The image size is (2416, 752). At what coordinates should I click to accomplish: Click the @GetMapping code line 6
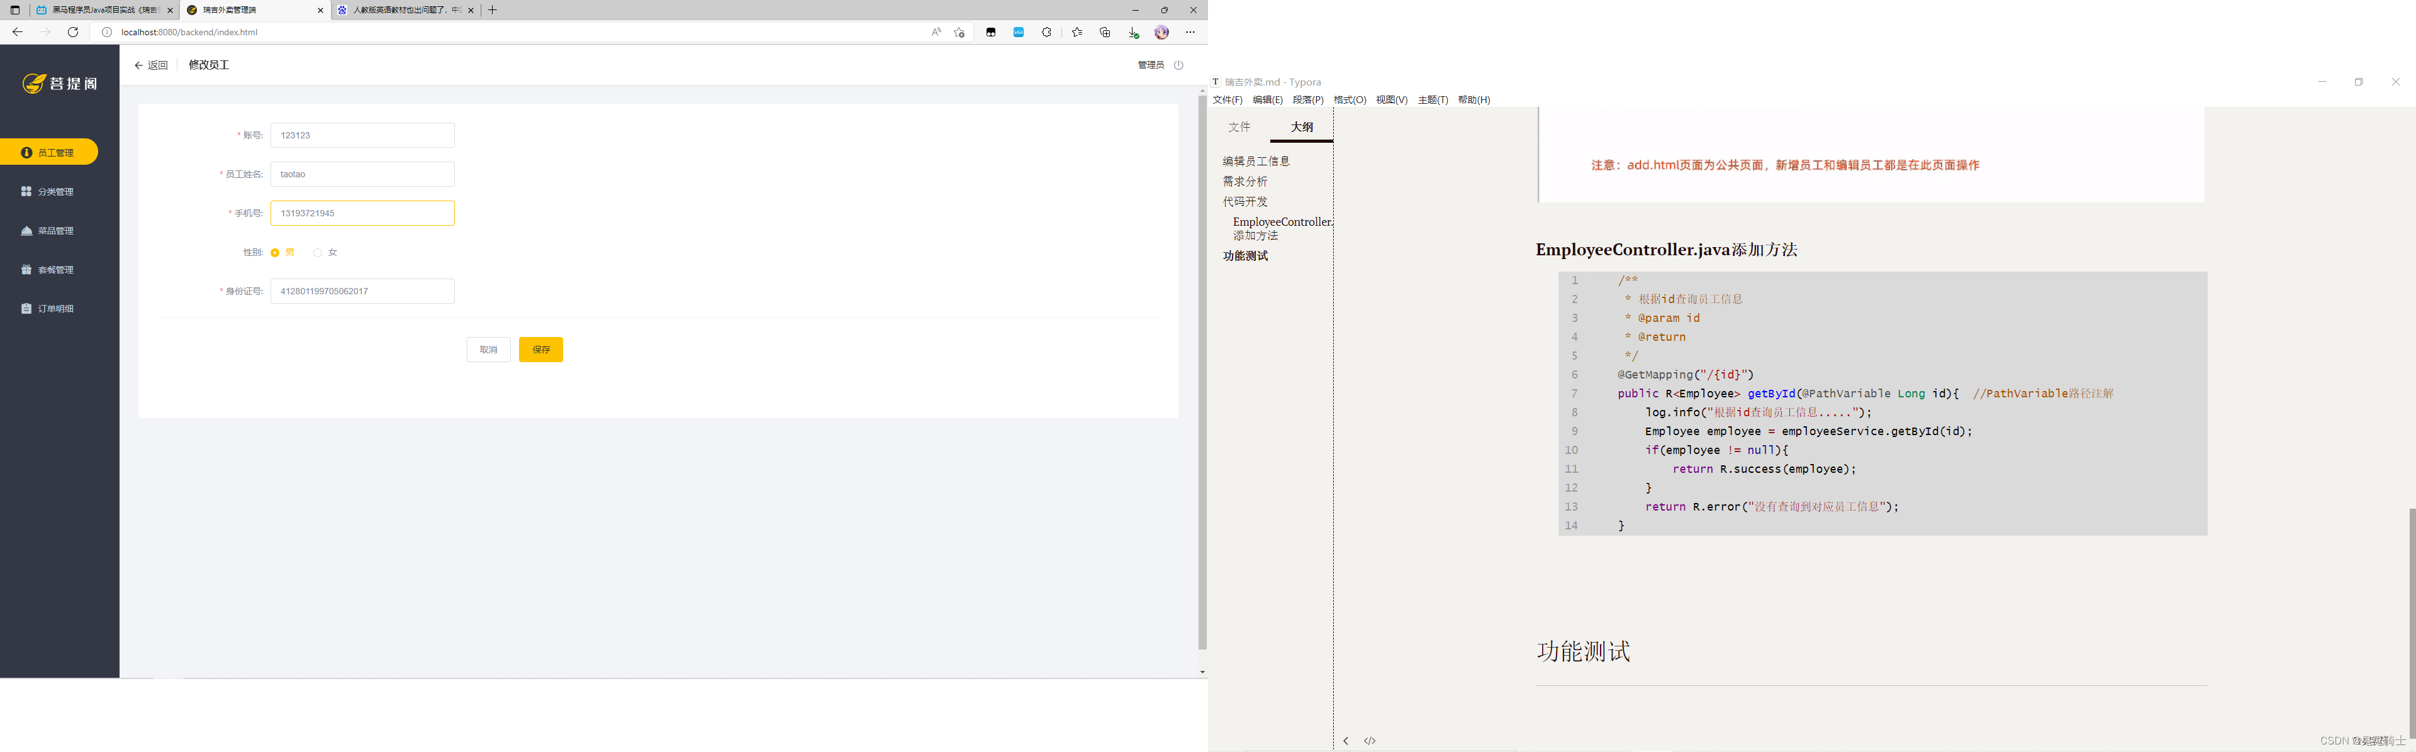point(1686,375)
